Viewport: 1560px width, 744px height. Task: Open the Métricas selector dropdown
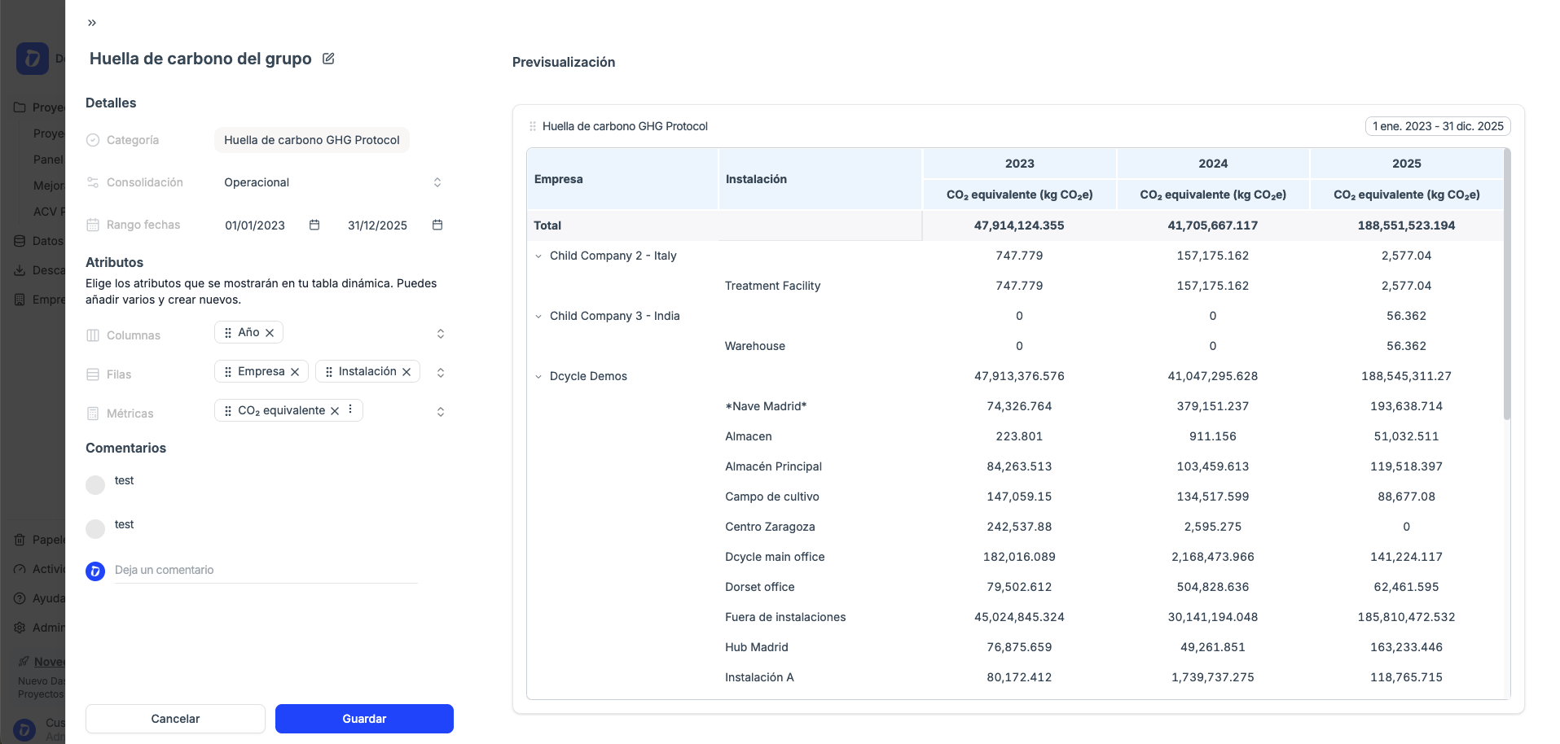pyautogui.click(x=440, y=412)
